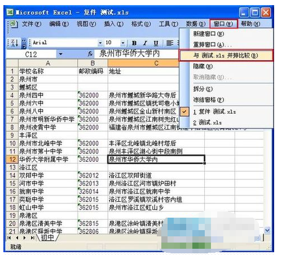Toggle Underline formatting button

tap(156, 43)
